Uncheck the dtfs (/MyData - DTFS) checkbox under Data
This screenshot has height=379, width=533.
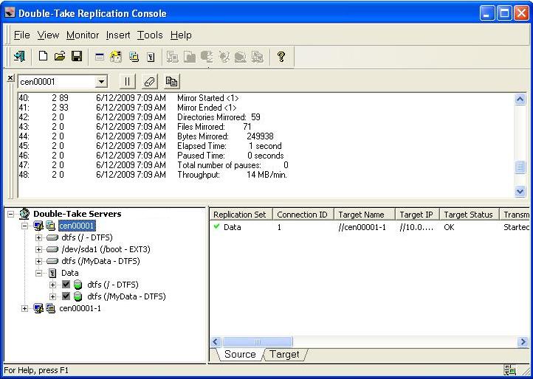tap(66, 296)
